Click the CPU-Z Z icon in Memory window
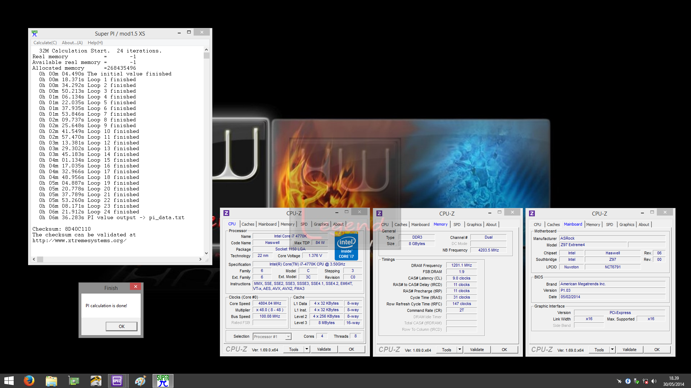The image size is (691, 388). [x=379, y=213]
